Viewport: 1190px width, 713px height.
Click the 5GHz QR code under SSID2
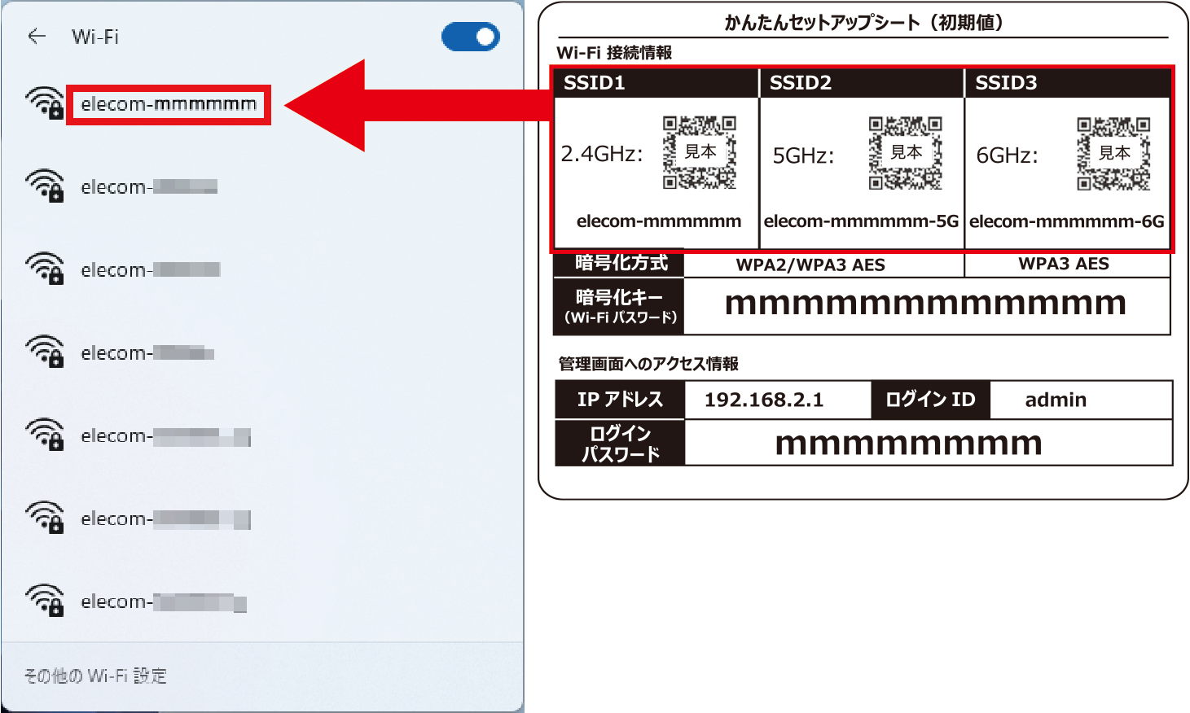[x=905, y=152]
